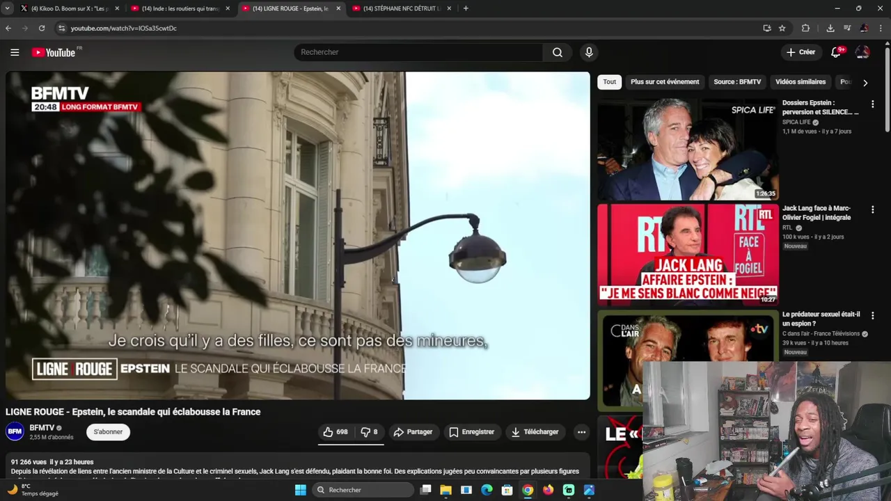View site information icon in address bar
This screenshot has width=891, height=501.
click(61, 29)
